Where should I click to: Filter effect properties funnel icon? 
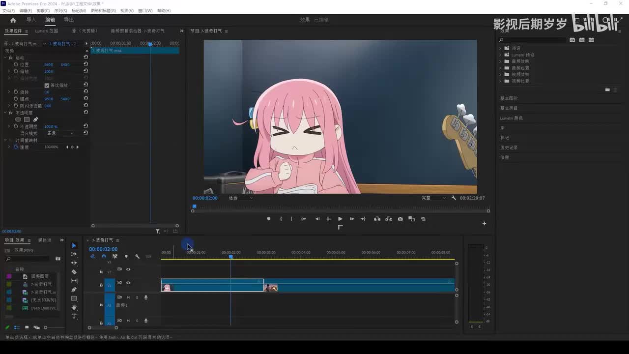click(x=158, y=231)
